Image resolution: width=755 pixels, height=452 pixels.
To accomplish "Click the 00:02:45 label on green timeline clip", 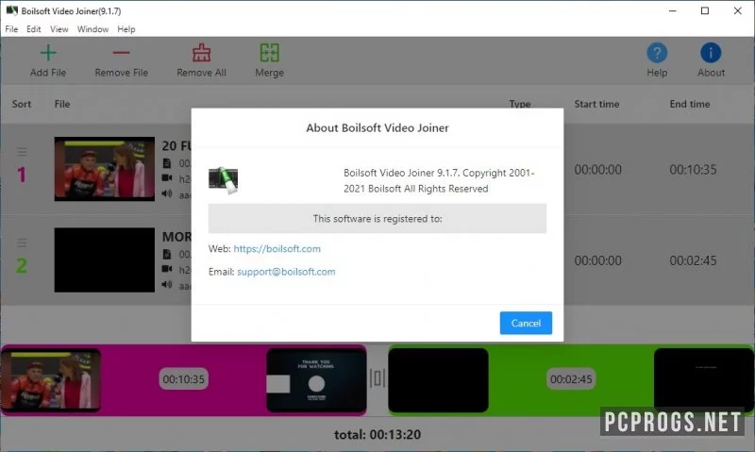I will click(x=571, y=379).
